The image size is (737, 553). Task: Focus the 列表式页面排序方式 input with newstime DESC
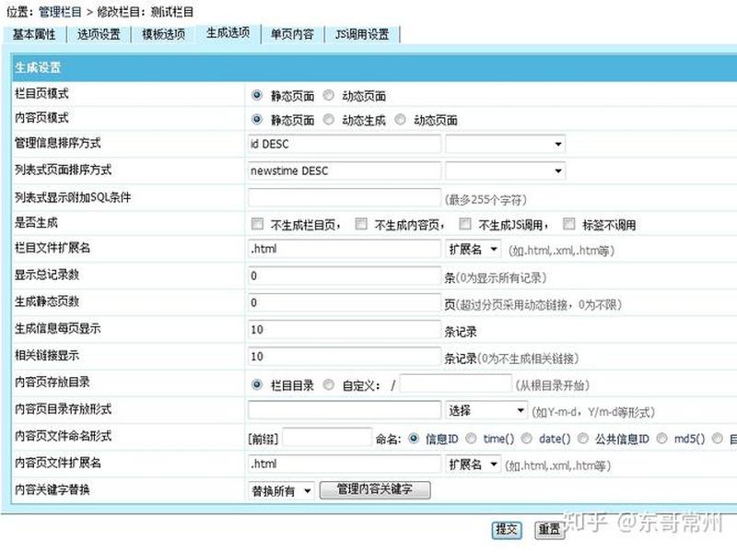[x=344, y=171]
